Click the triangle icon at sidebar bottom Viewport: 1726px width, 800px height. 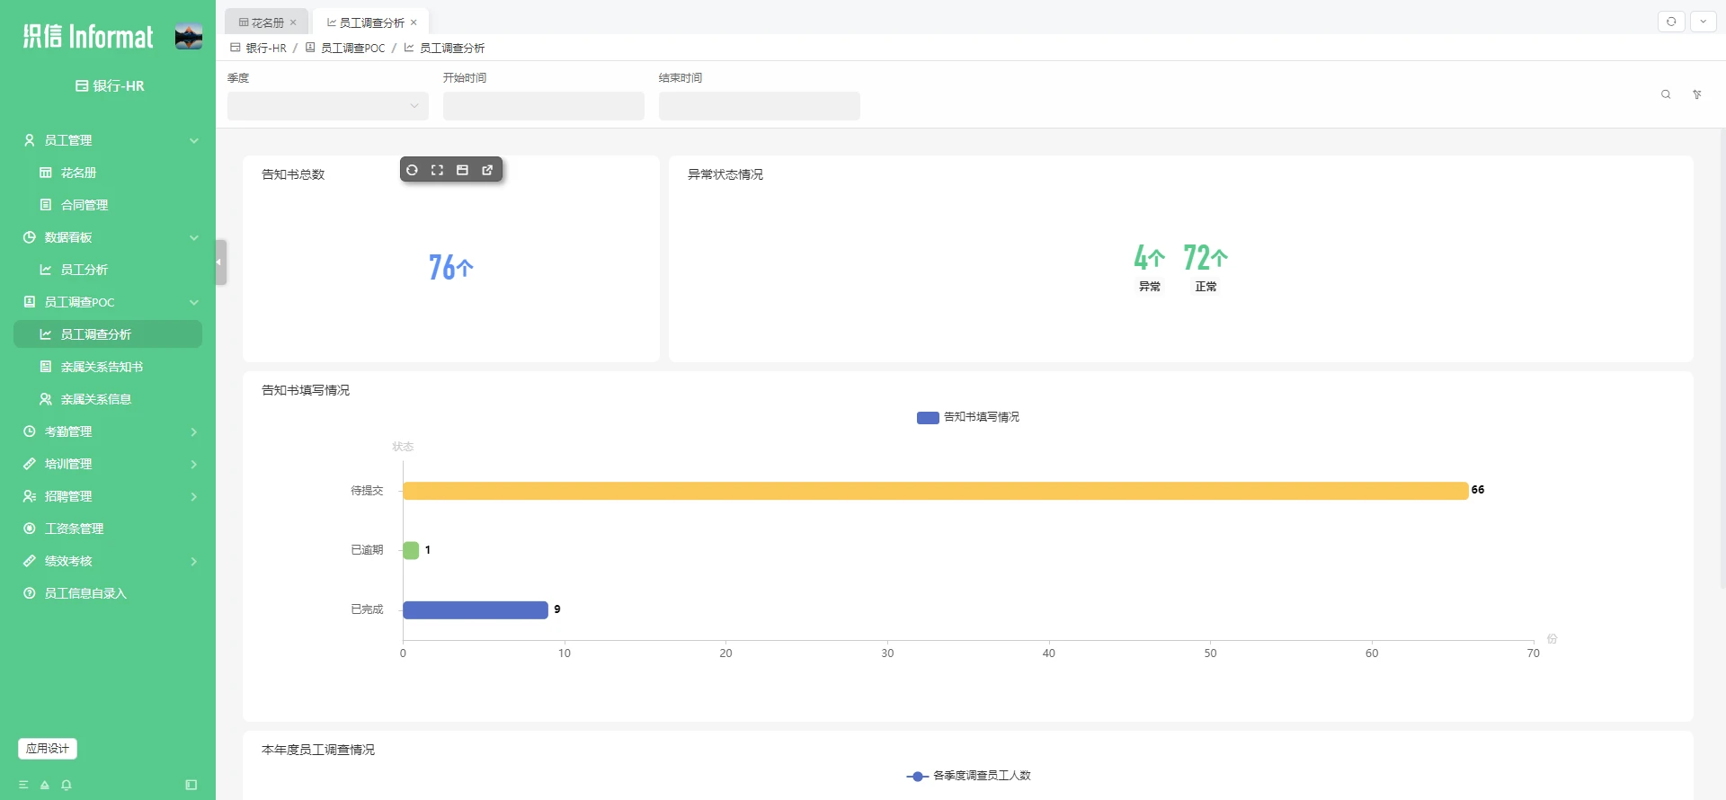pos(45,785)
